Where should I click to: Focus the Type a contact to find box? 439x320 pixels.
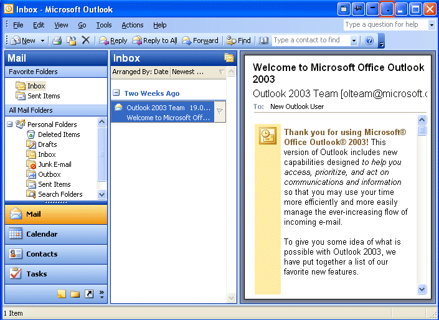point(311,40)
